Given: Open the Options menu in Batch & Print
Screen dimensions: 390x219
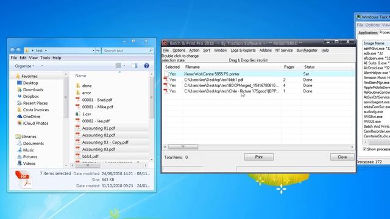Looking at the screenshot, I should pos(179,50).
